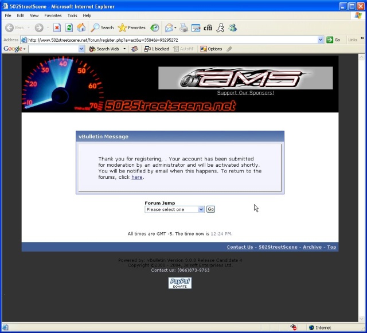Screen dimensions: 367x333
Task: Click the green Go button beside the address bar
Action: tap(333, 40)
